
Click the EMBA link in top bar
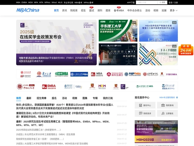coord(24,2)
